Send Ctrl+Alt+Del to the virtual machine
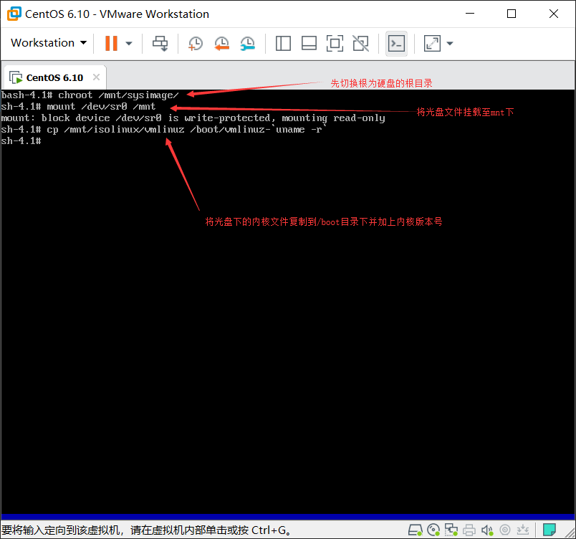The width and height of the screenshot is (576, 539). (160, 43)
